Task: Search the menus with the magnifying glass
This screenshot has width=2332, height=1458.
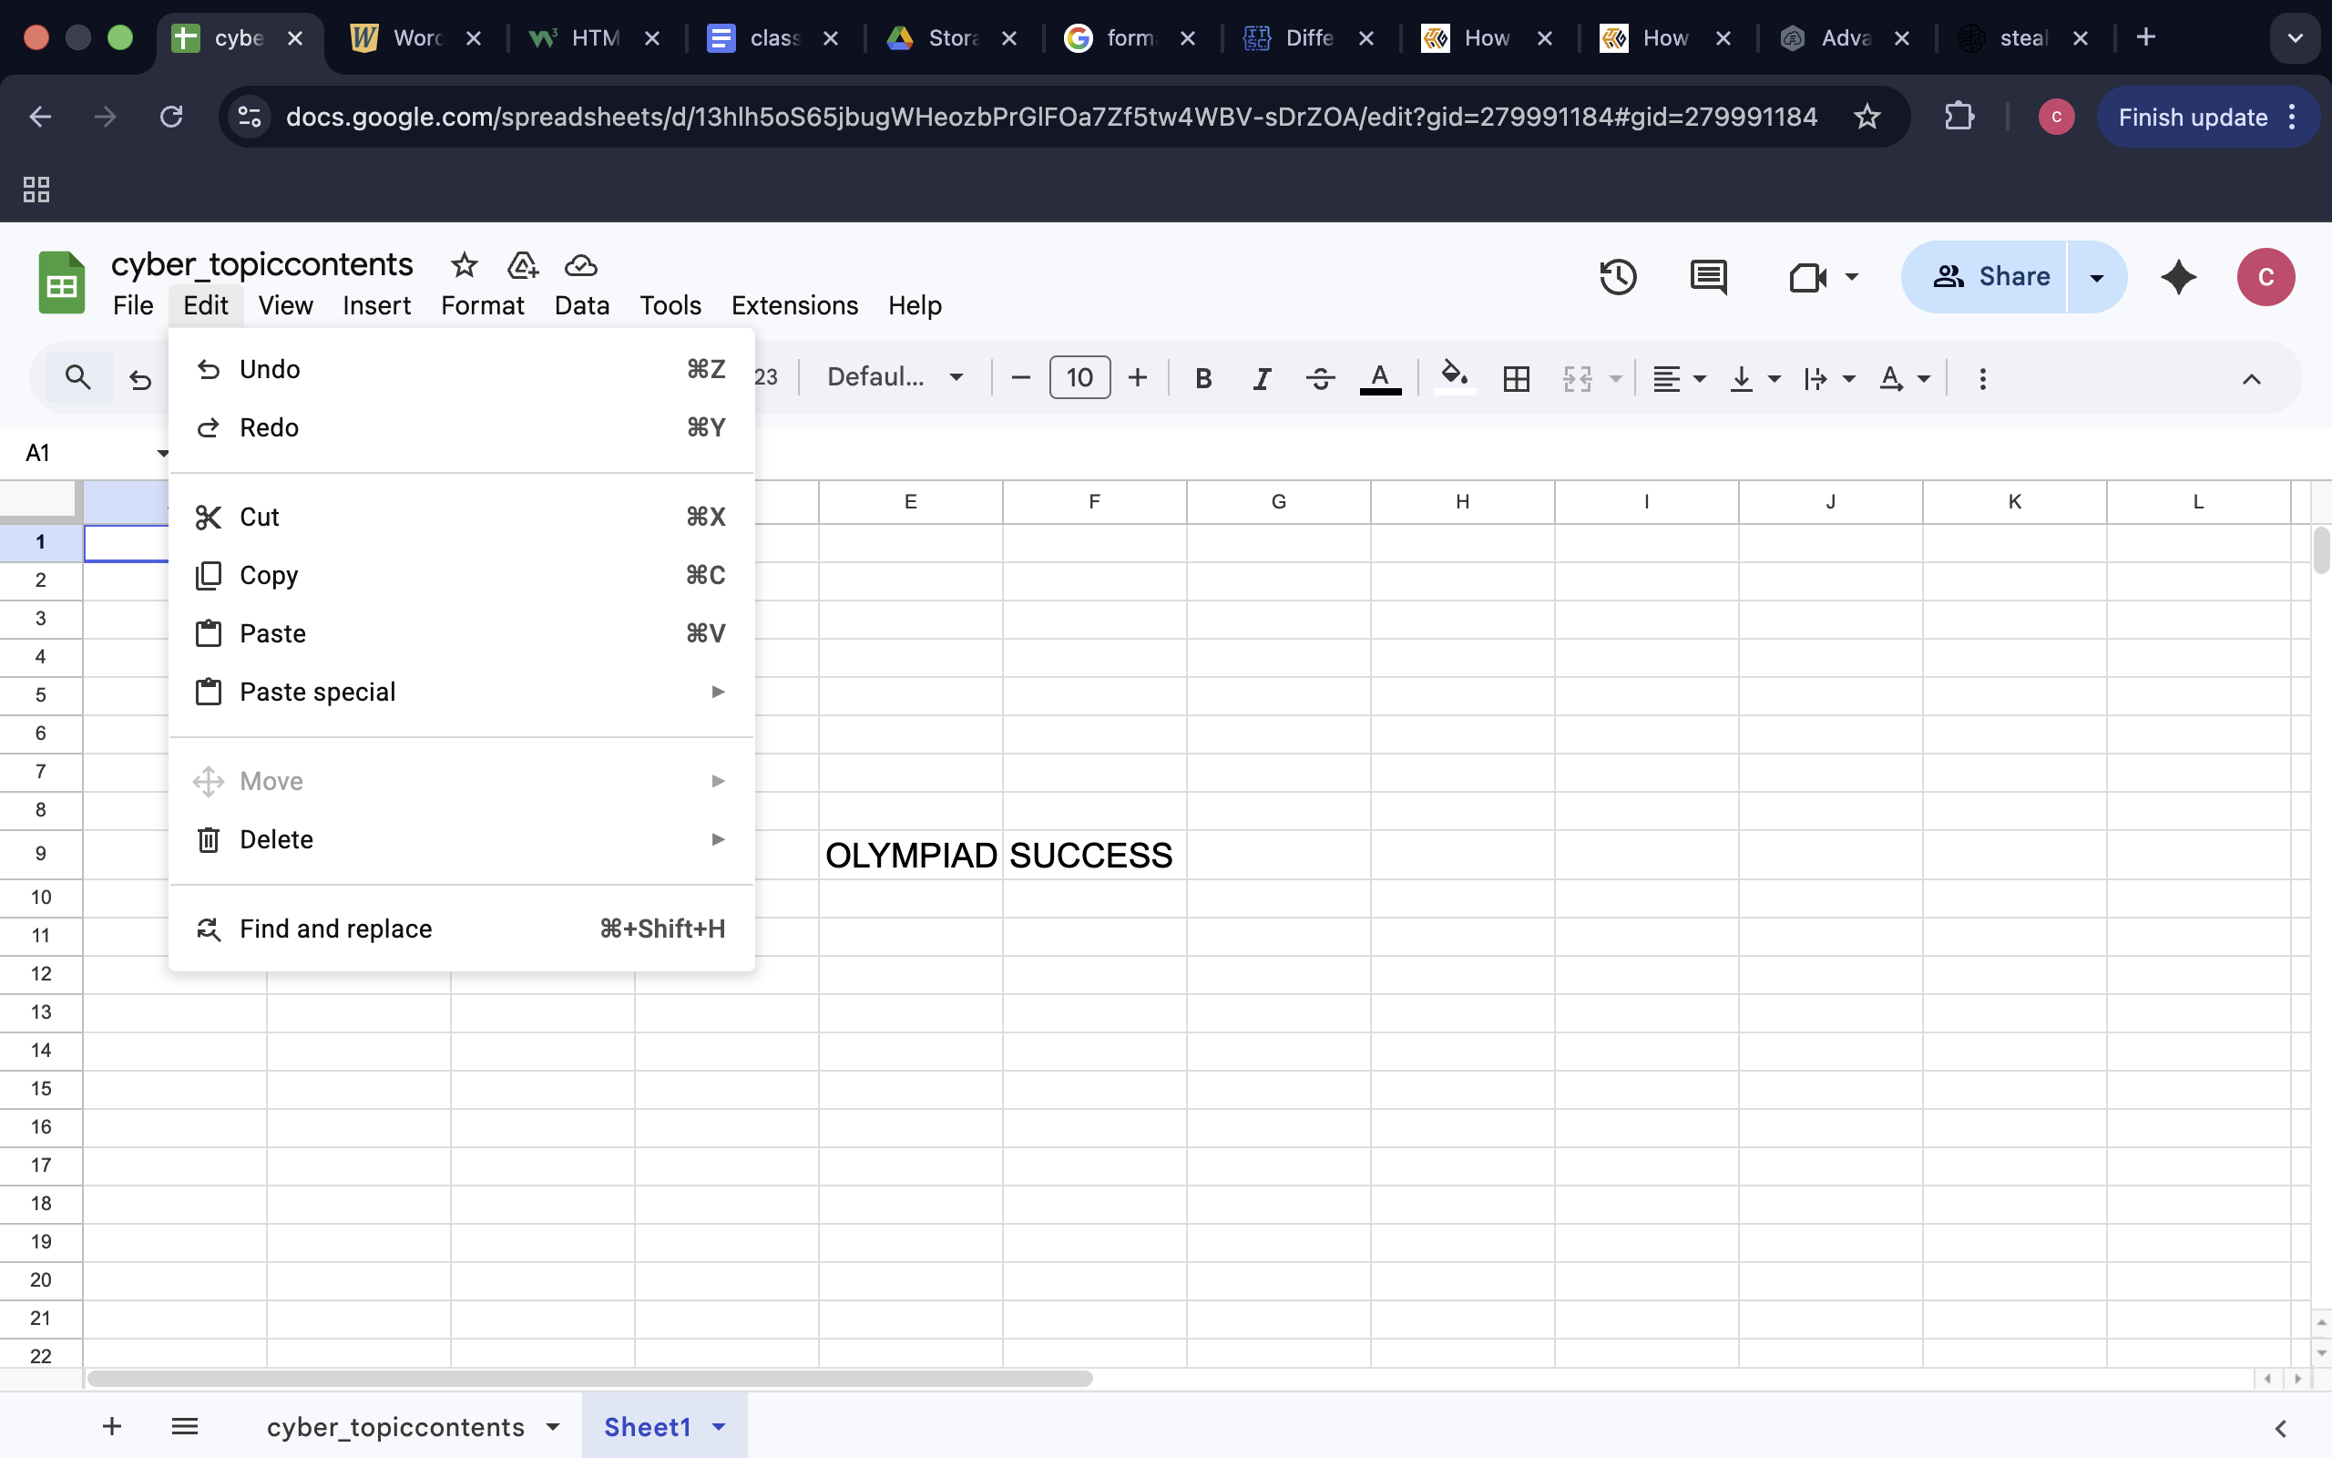Action: (x=77, y=377)
